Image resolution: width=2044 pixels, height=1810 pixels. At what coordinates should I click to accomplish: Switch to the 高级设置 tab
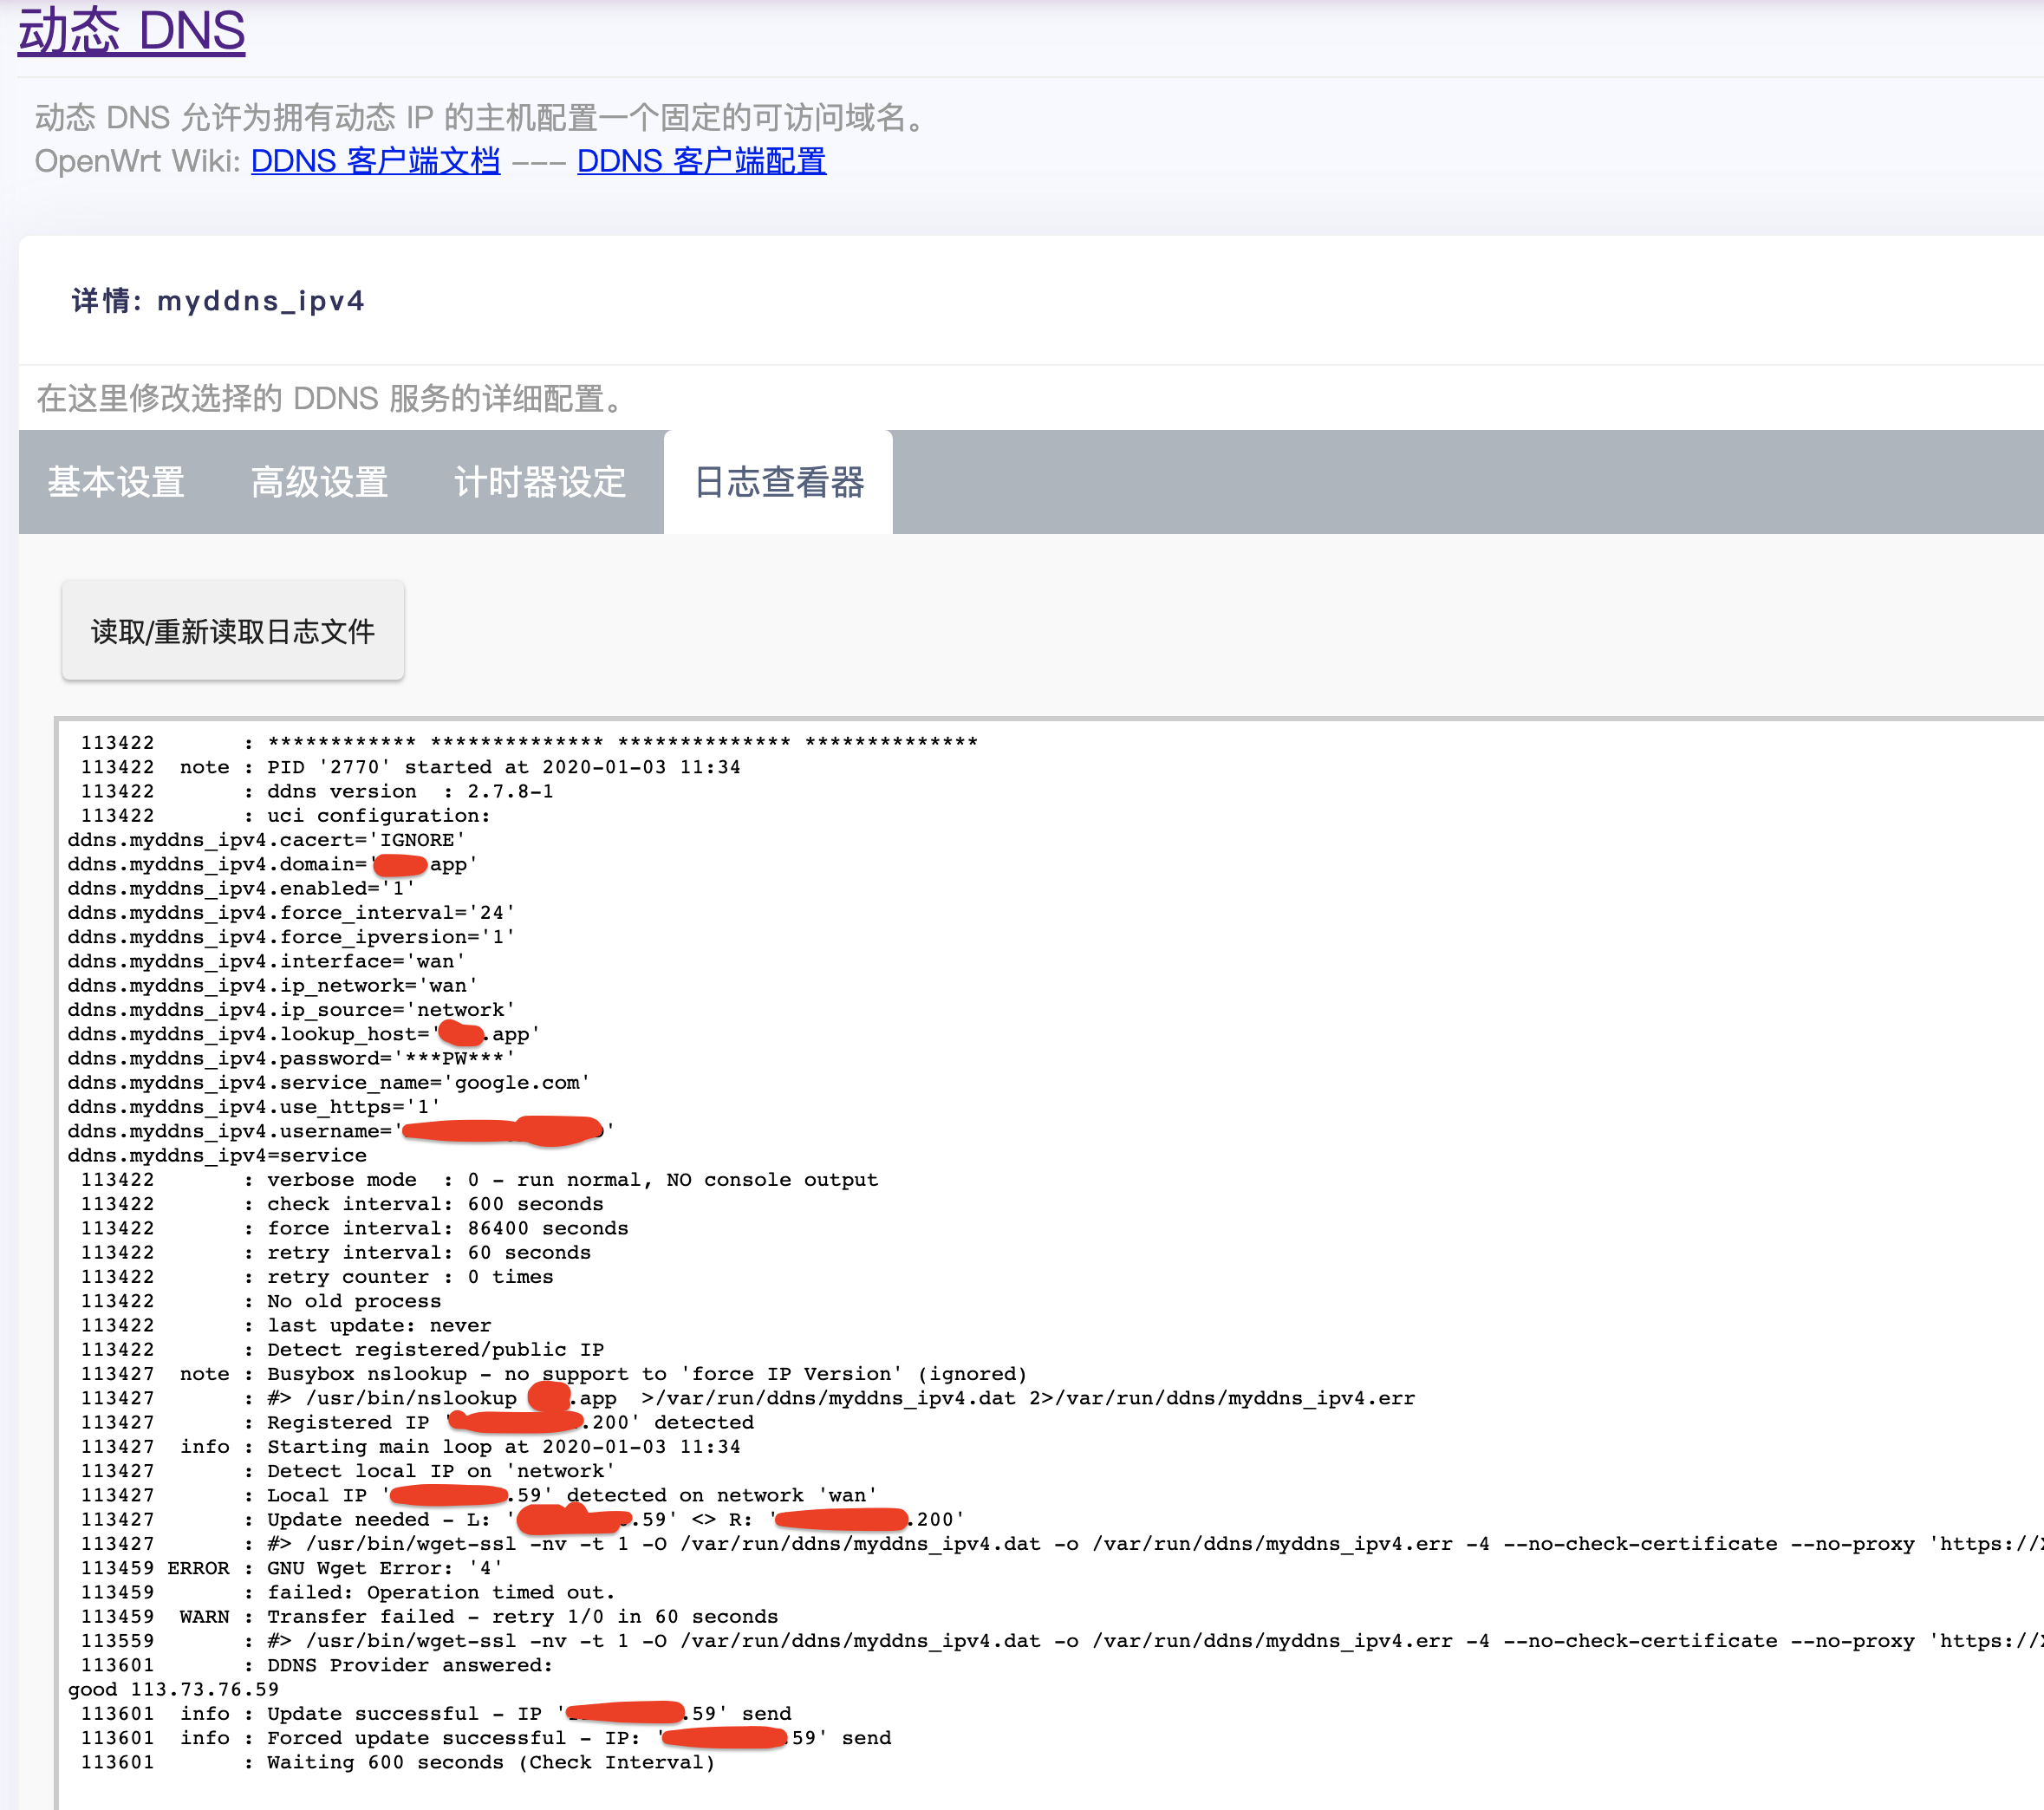320,482
